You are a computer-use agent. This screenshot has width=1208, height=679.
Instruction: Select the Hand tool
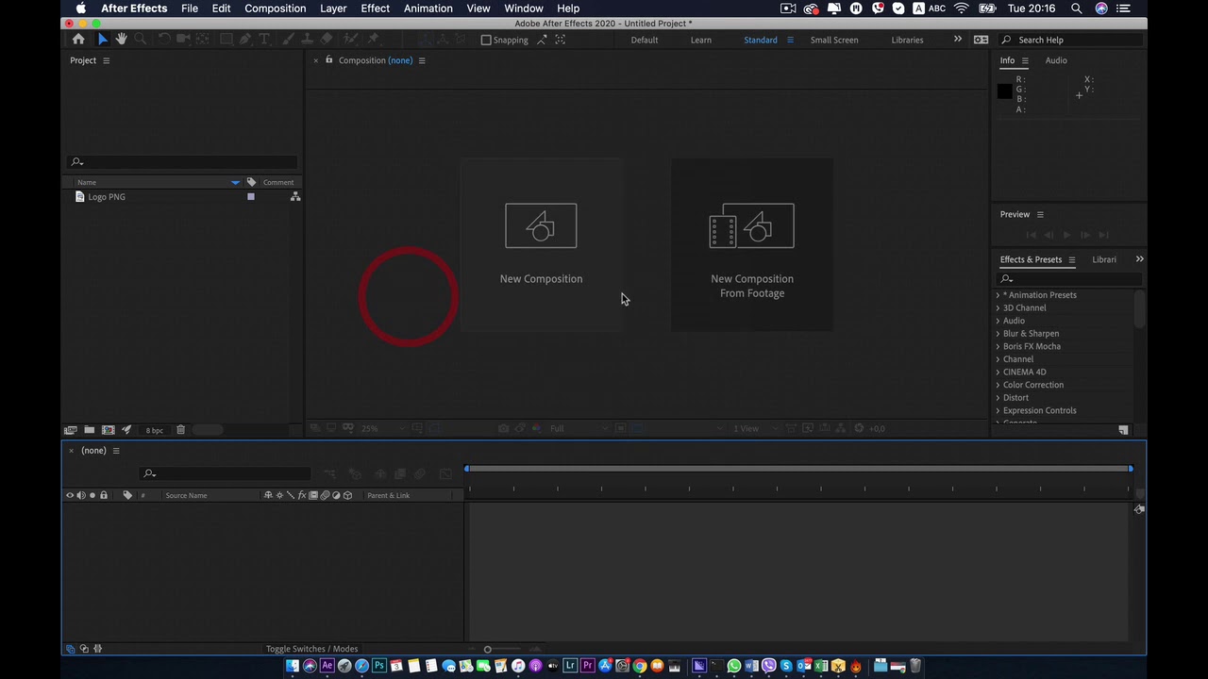(121, 40)
